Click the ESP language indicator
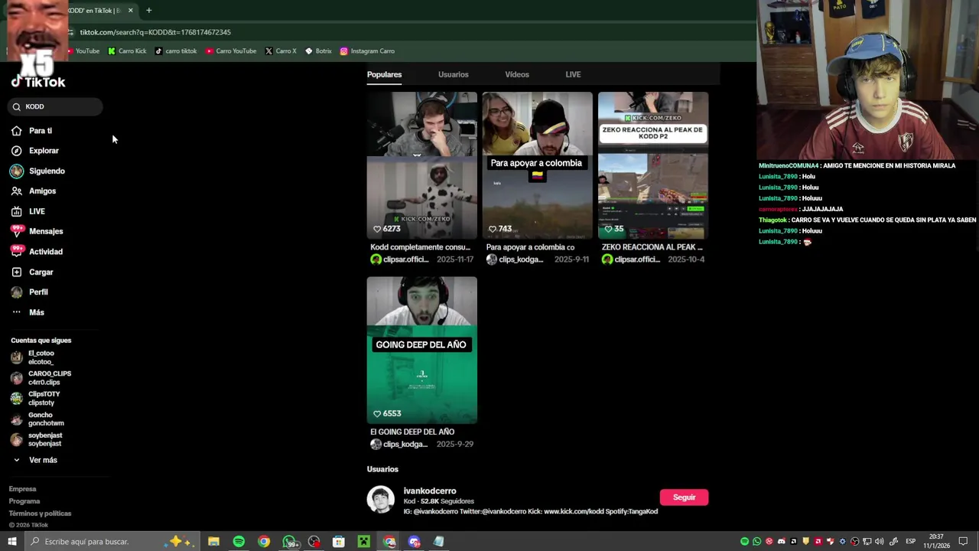The width and height of the screenshot is (979, 551). (910, 542)
